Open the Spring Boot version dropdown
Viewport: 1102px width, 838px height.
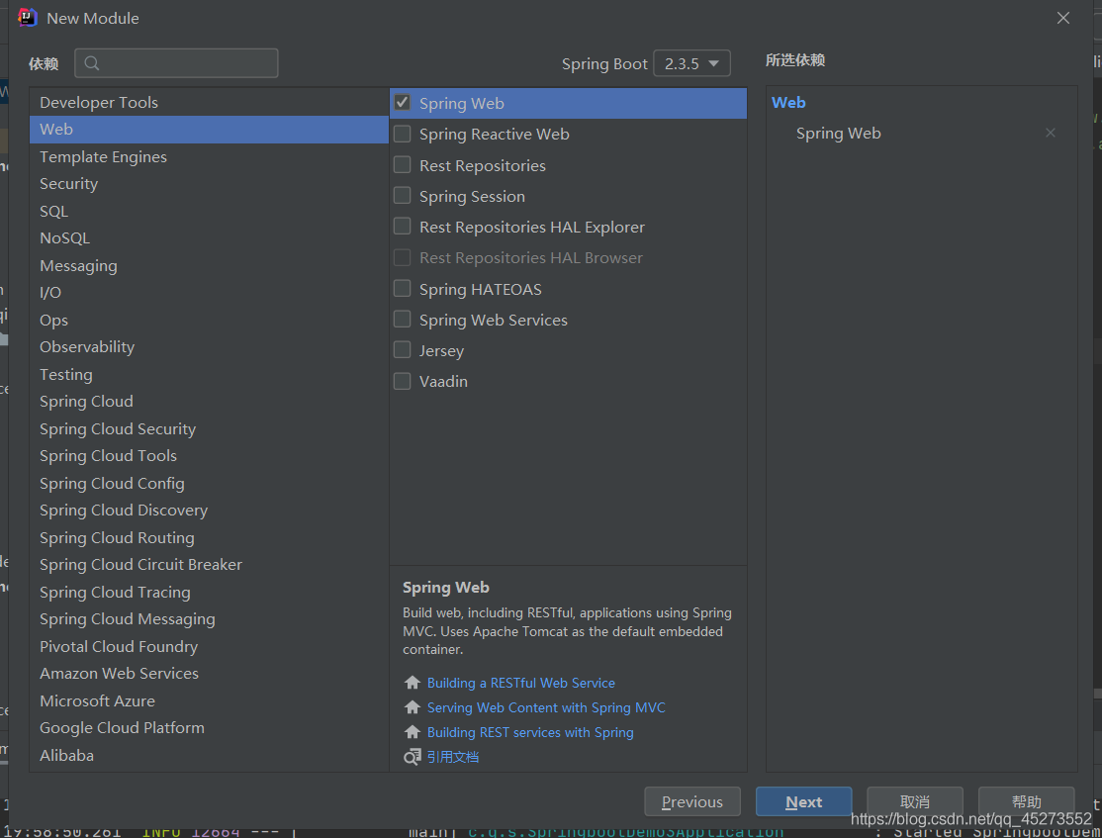pyautogui.click(x=691, y=63)
